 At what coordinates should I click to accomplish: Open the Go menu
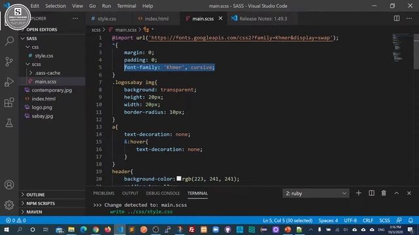tap(92, 6)
